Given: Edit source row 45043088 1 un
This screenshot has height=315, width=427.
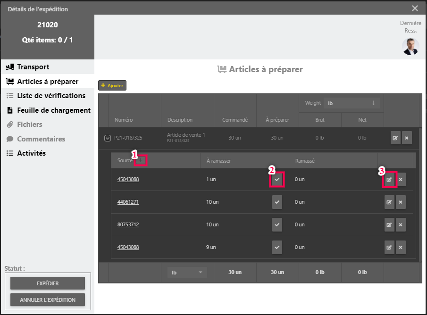Looking at the screenshot, I should [389, 179].
